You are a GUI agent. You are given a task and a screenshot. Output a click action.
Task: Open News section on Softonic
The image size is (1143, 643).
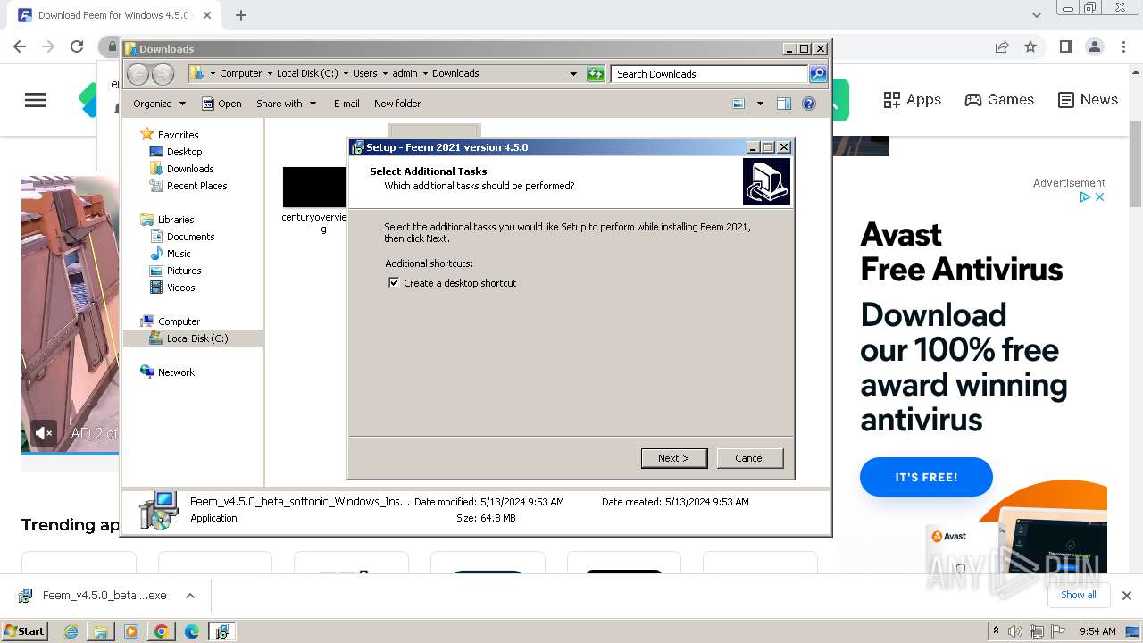click(x=1088, y=100)
